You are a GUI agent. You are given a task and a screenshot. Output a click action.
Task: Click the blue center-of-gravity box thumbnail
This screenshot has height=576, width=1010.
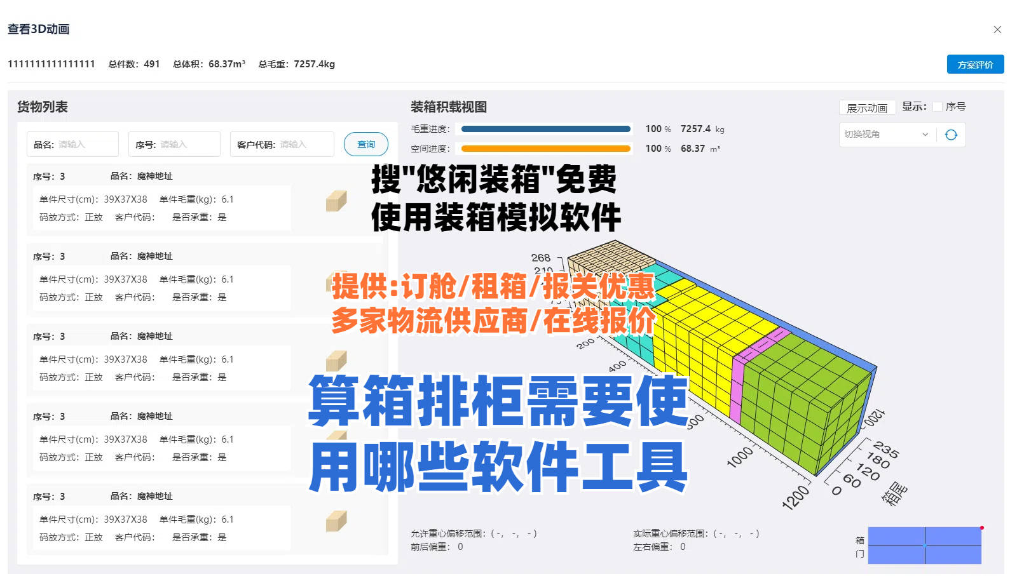(x=925, y=546)
